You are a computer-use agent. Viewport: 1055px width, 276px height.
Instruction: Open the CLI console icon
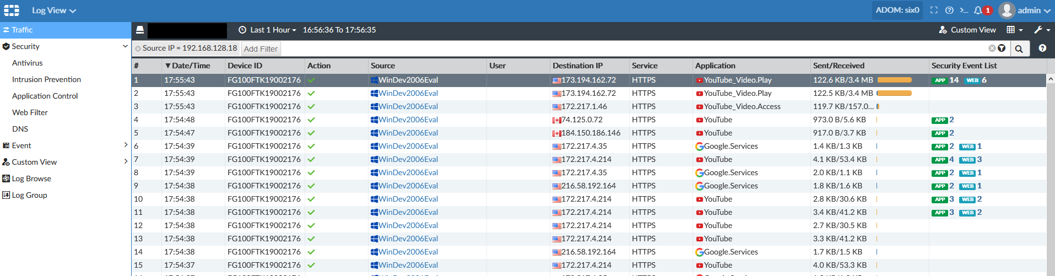pos(964,10)
